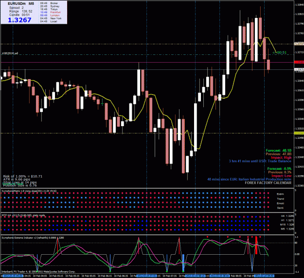The image size is (304, 278).
Task: Click the FOREX FACTORY CALENDAR heading
Action: (268, 183)
